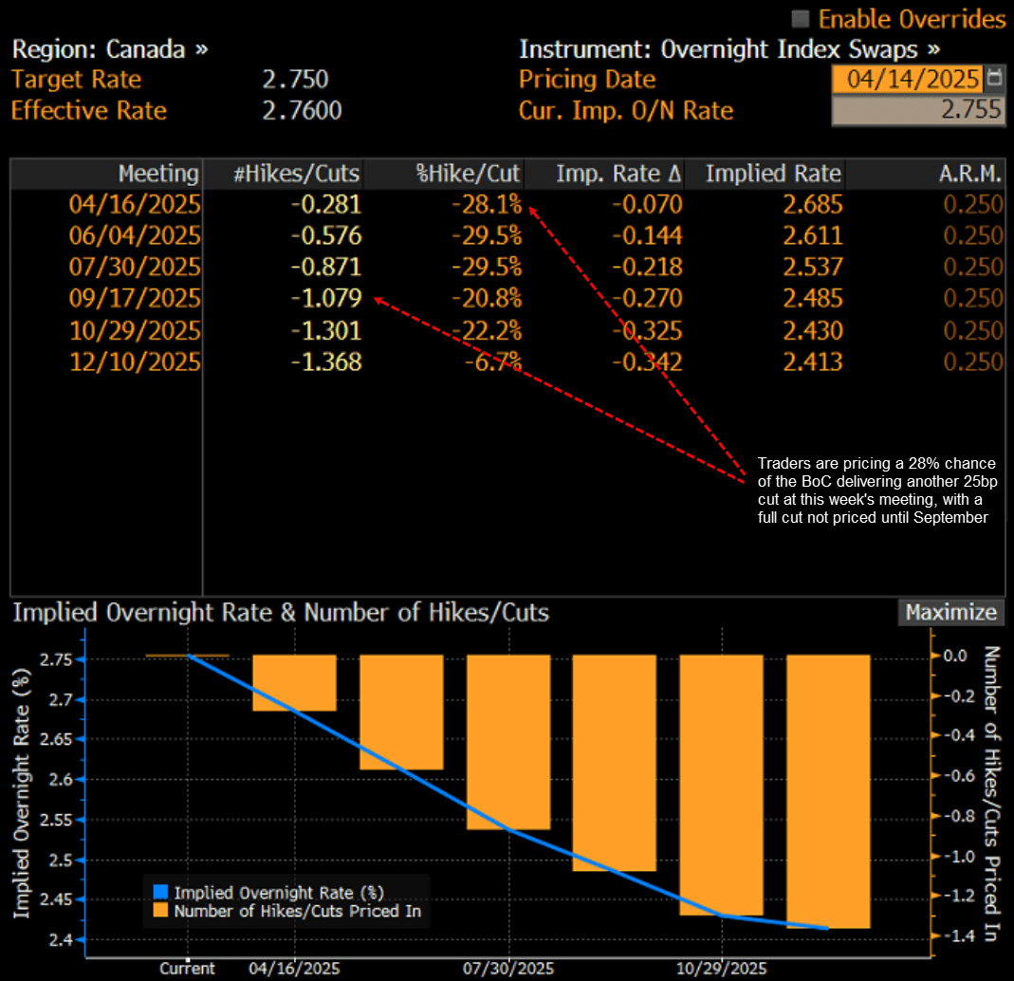Click the 07/30/2025 x-axis label
Screen dimensions: 1014x981
pos(508,968)
